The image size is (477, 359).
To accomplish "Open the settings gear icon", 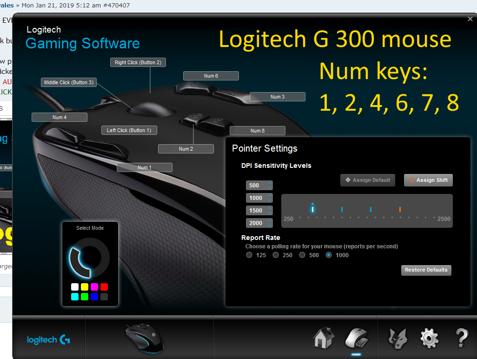I will (430, 339).
